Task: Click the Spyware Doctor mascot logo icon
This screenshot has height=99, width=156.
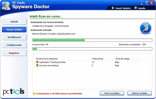Action: [x=6, y=6]
